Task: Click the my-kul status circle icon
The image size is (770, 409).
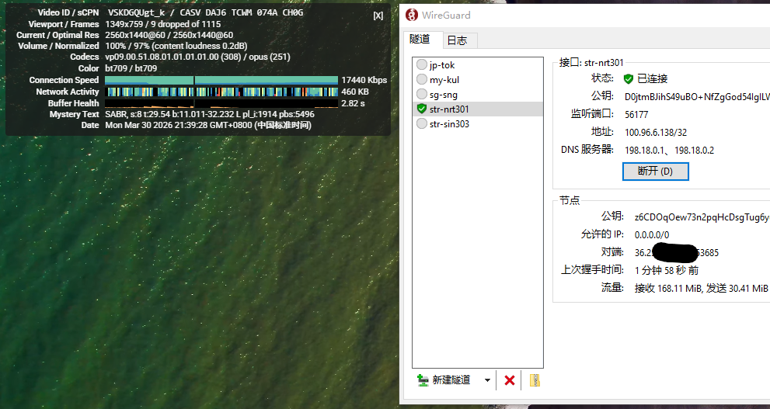Action: coord(421,79)
